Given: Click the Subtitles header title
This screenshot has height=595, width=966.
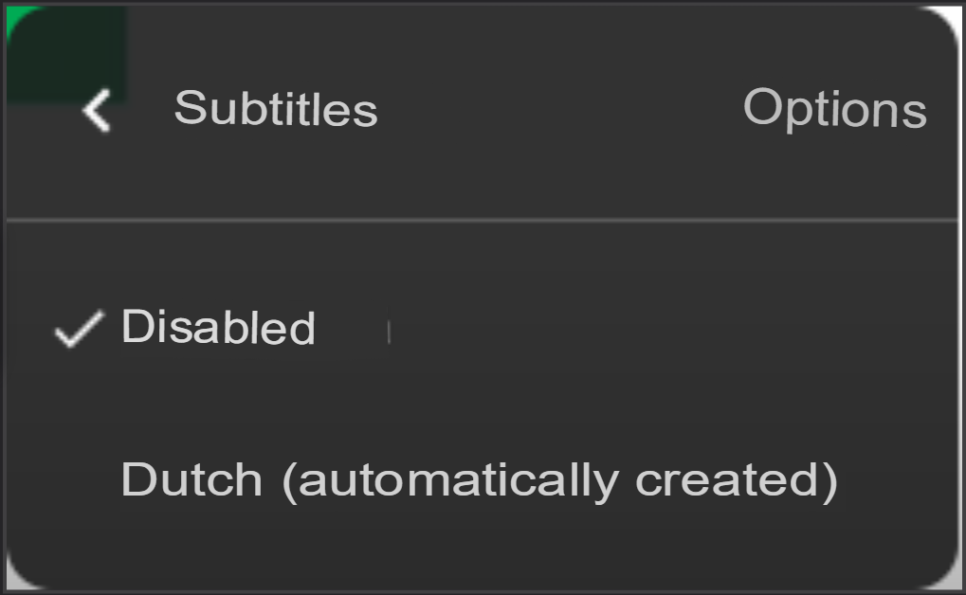Looking at the screenshot, I should (276, 109).
